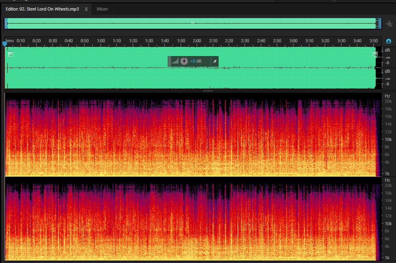The width and height of the screenshot is (396, 263).
Task: Click the 1:30 mark on the time ruler
Action: tap(149, 41)
